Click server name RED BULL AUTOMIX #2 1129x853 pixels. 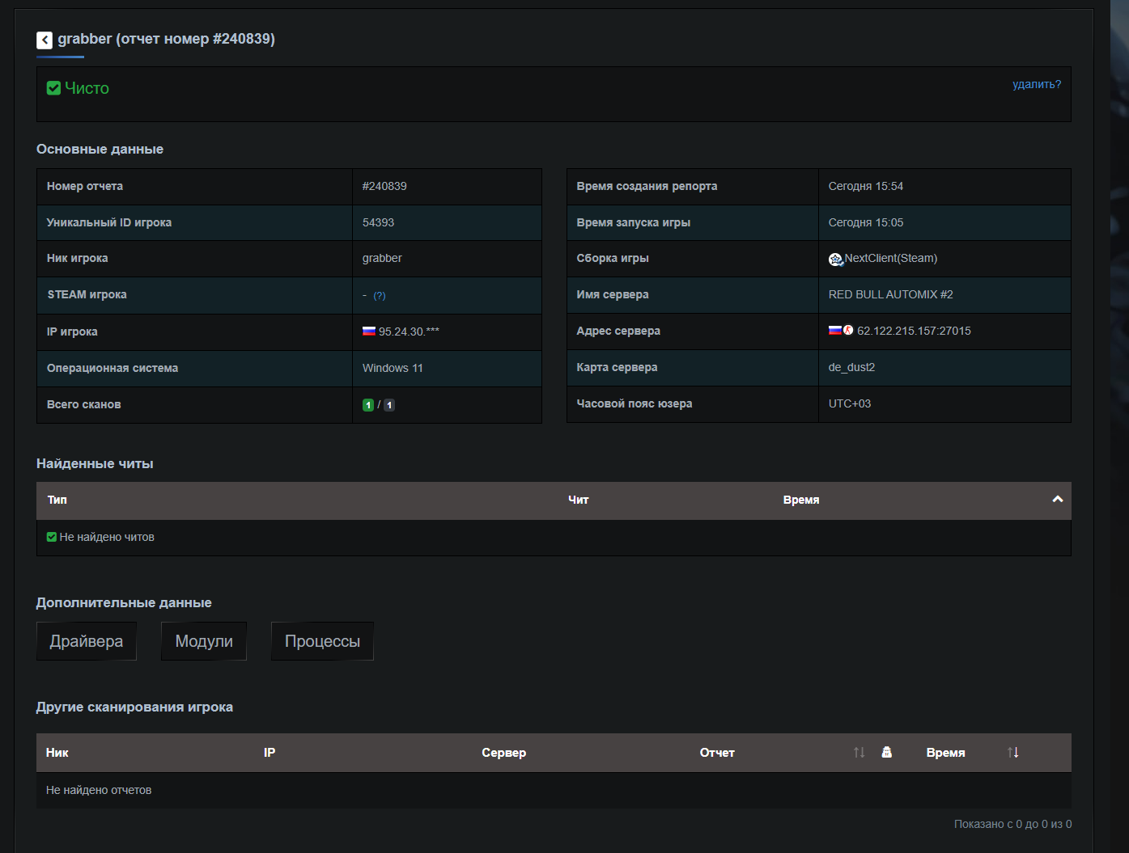[x=891, y=294]
